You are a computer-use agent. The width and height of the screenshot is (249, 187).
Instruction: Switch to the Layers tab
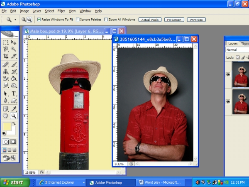(x=233, y=43)
